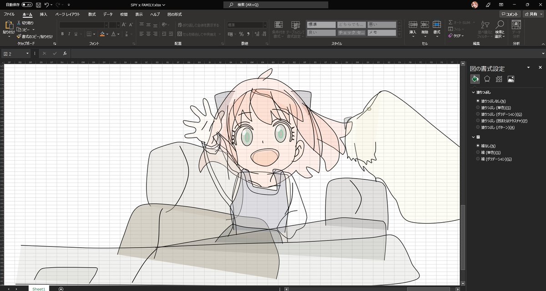
Task: Click the pen drawing mode icon in title bar
Action: [x=488, y=5]
